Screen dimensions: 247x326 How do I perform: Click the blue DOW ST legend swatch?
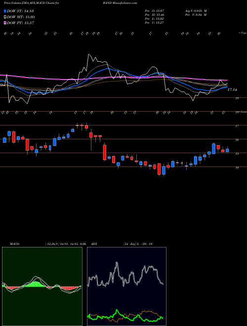pos(5,11)
